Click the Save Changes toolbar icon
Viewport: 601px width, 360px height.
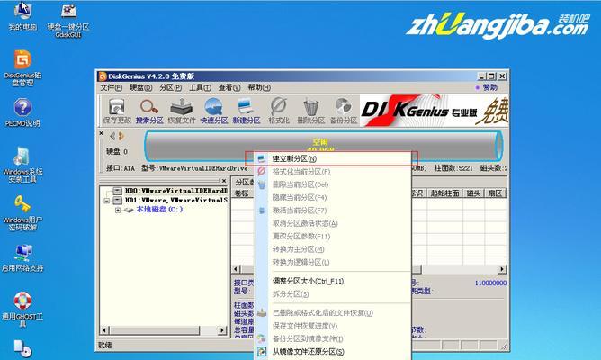click(117, 111)
